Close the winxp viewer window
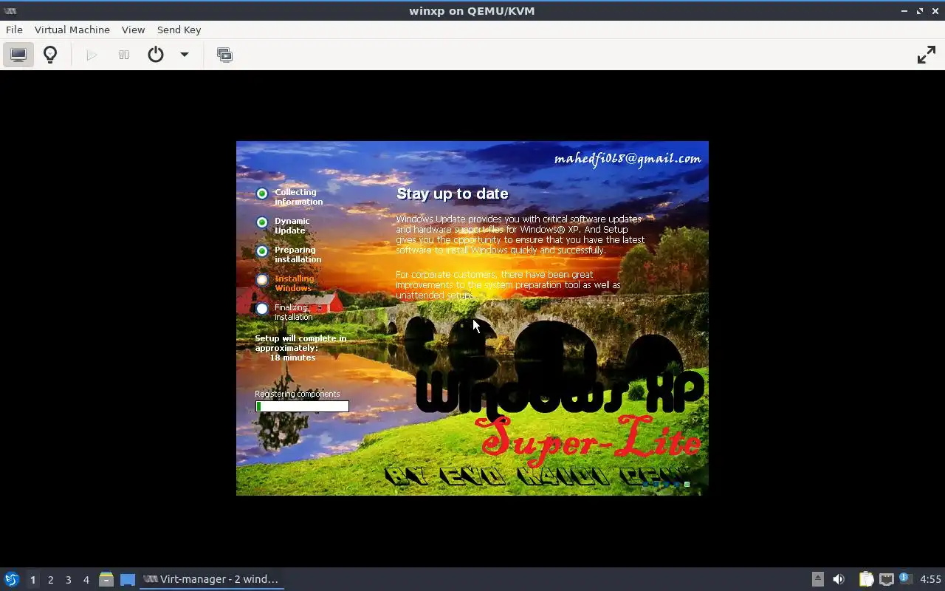Screen dimensions: 945x591 click(x=935, y=11)
